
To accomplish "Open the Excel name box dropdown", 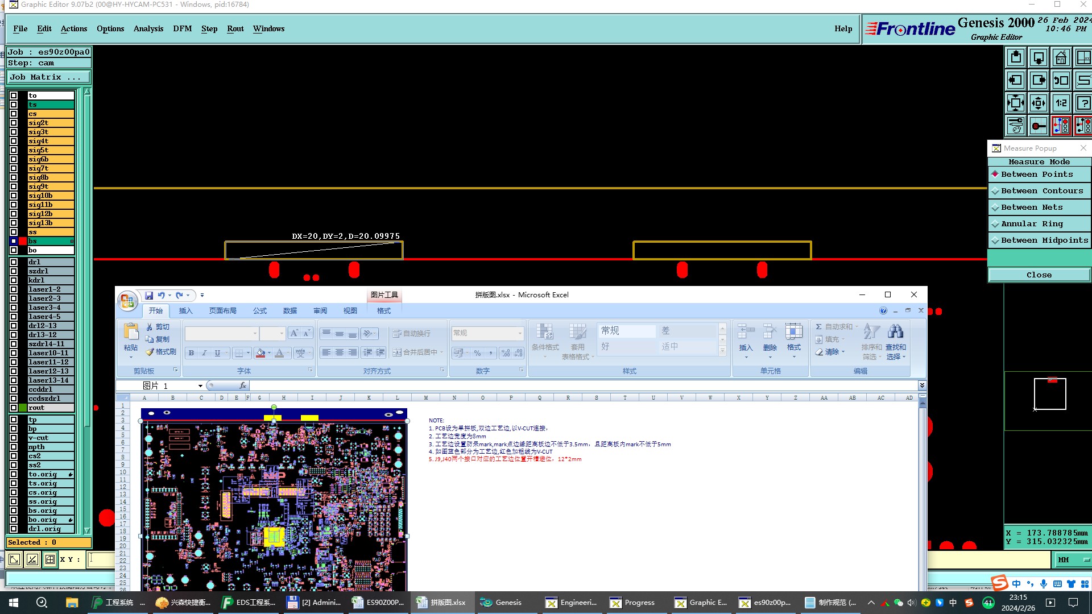I will [200, 386].
